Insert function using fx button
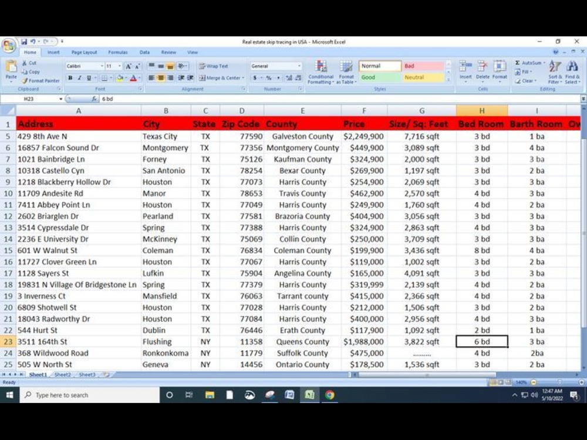This screenshot has width=587, height=440. tap(95, 99)
